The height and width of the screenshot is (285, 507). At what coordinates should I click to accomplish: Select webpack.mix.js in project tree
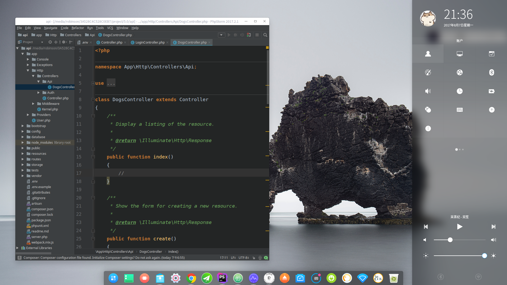[43, 242]
